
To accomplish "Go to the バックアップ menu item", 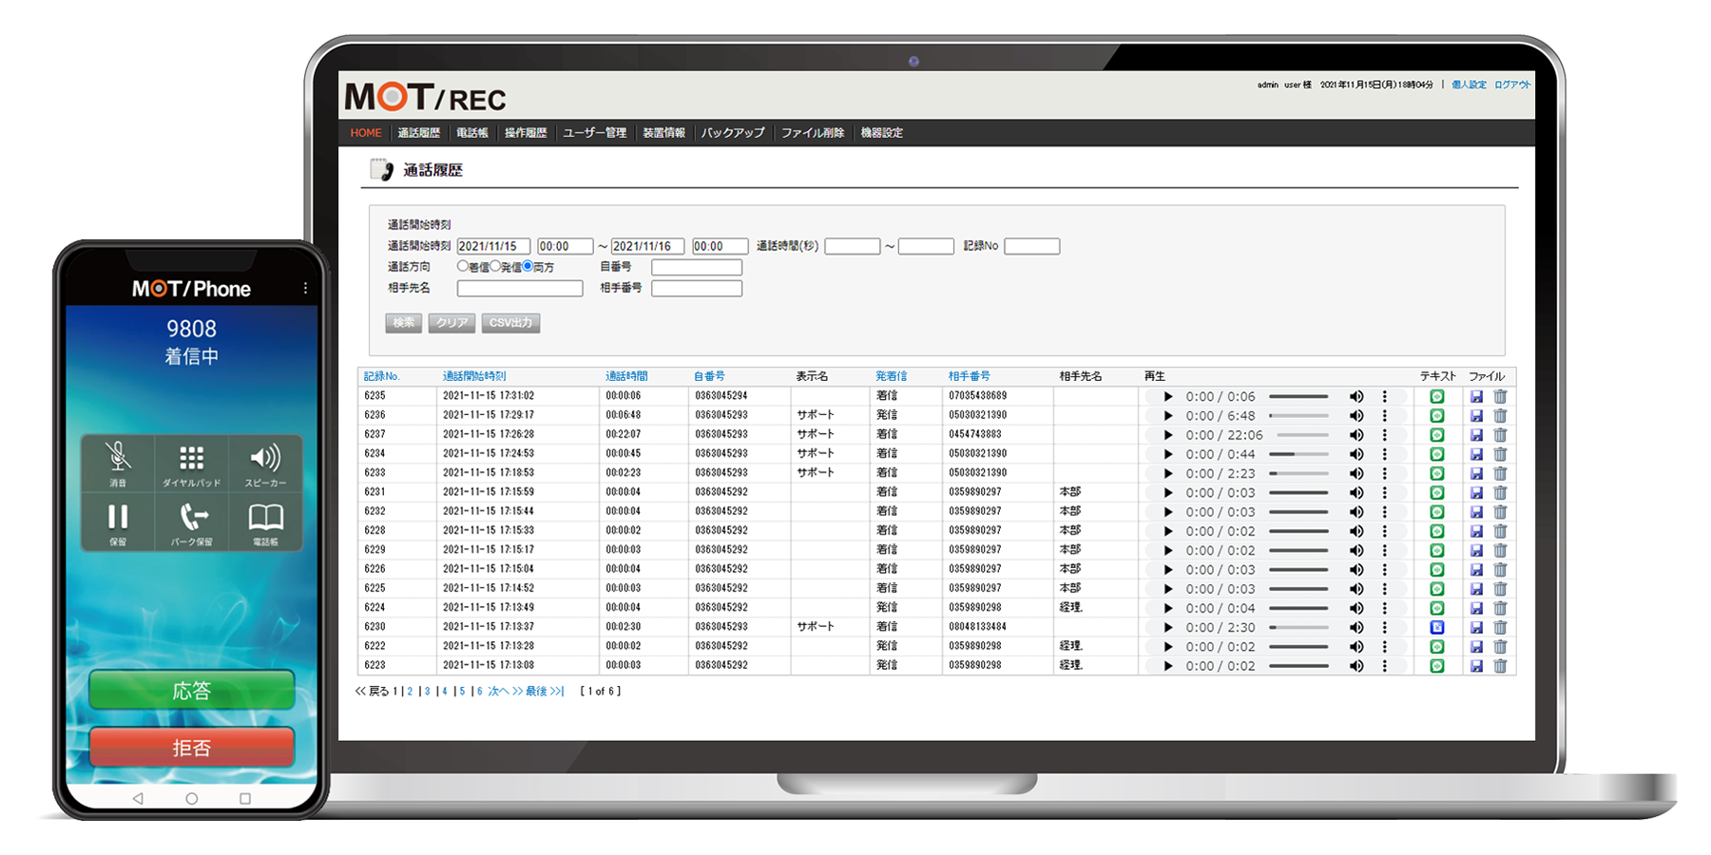I will coord(732,133).
